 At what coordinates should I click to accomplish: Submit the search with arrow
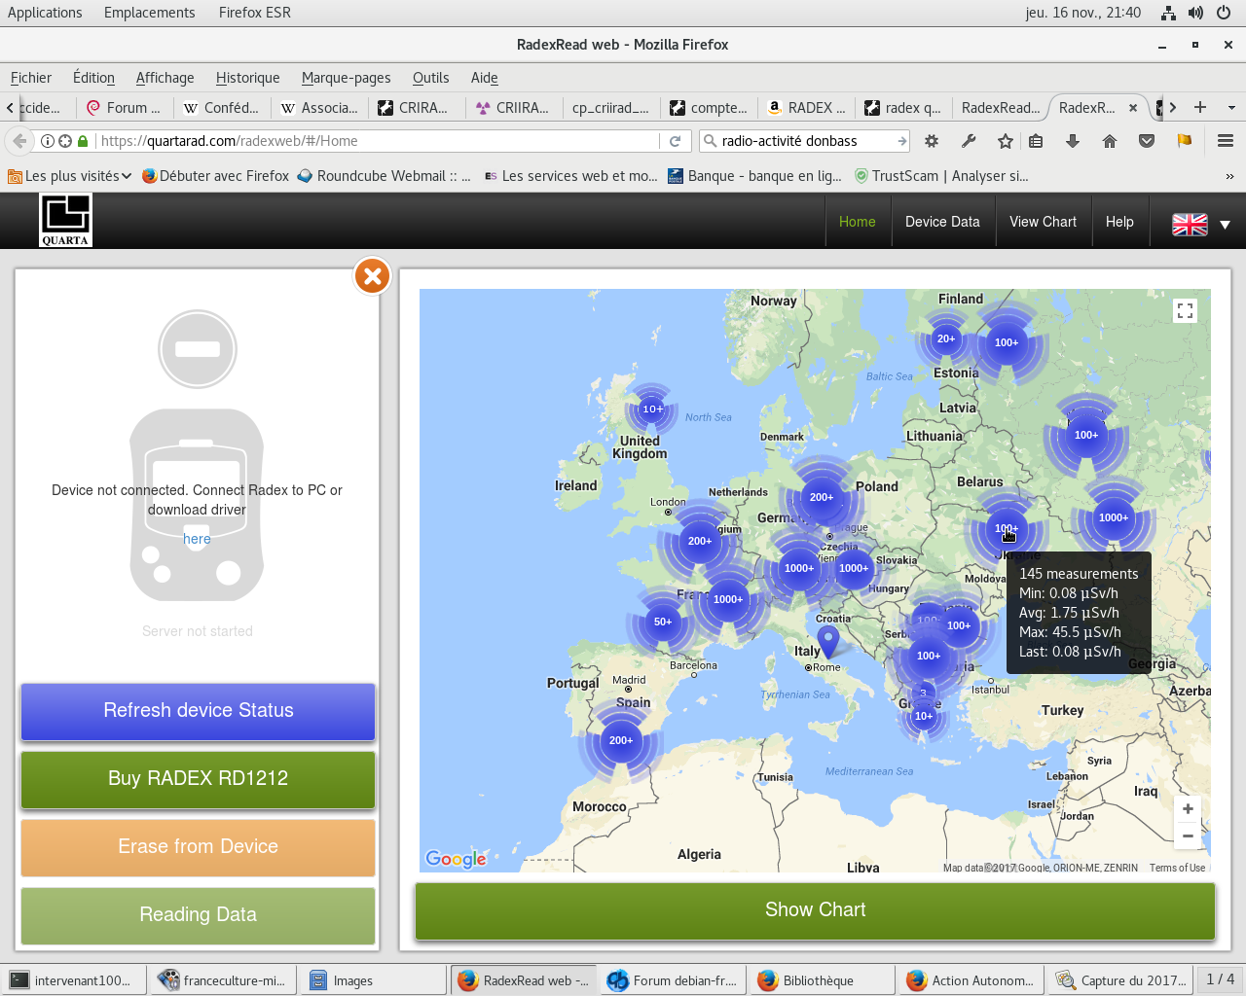(x=901, y=141)
